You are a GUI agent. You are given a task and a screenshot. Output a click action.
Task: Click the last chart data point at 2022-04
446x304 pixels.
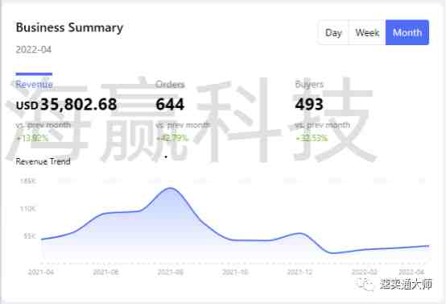[x=427, y=246]
